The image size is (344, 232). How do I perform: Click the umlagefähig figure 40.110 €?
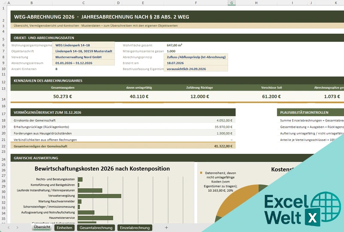click(x=139, y=96)
